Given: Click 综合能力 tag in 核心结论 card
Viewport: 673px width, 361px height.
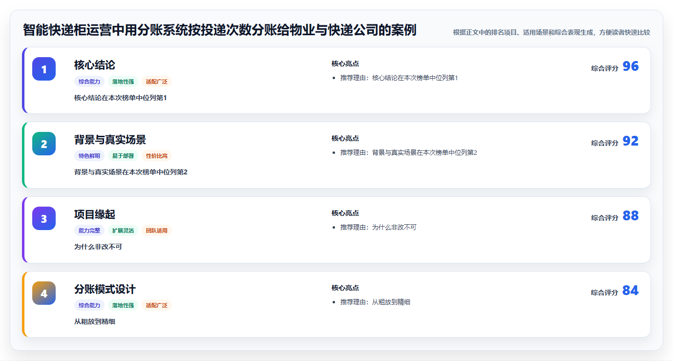Looking at the screenshot, I should (x=89, y=82).
